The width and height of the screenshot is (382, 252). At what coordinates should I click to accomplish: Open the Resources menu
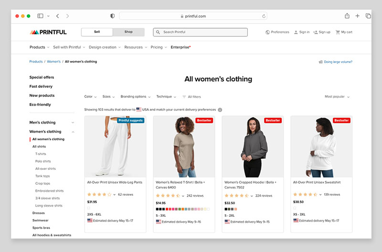pyautogui.click(x=136, y=47)
